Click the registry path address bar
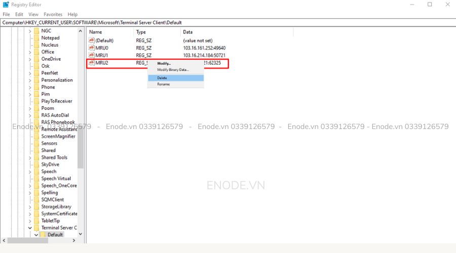Viewport: 456px width, 253px height. tap(228, 22)
